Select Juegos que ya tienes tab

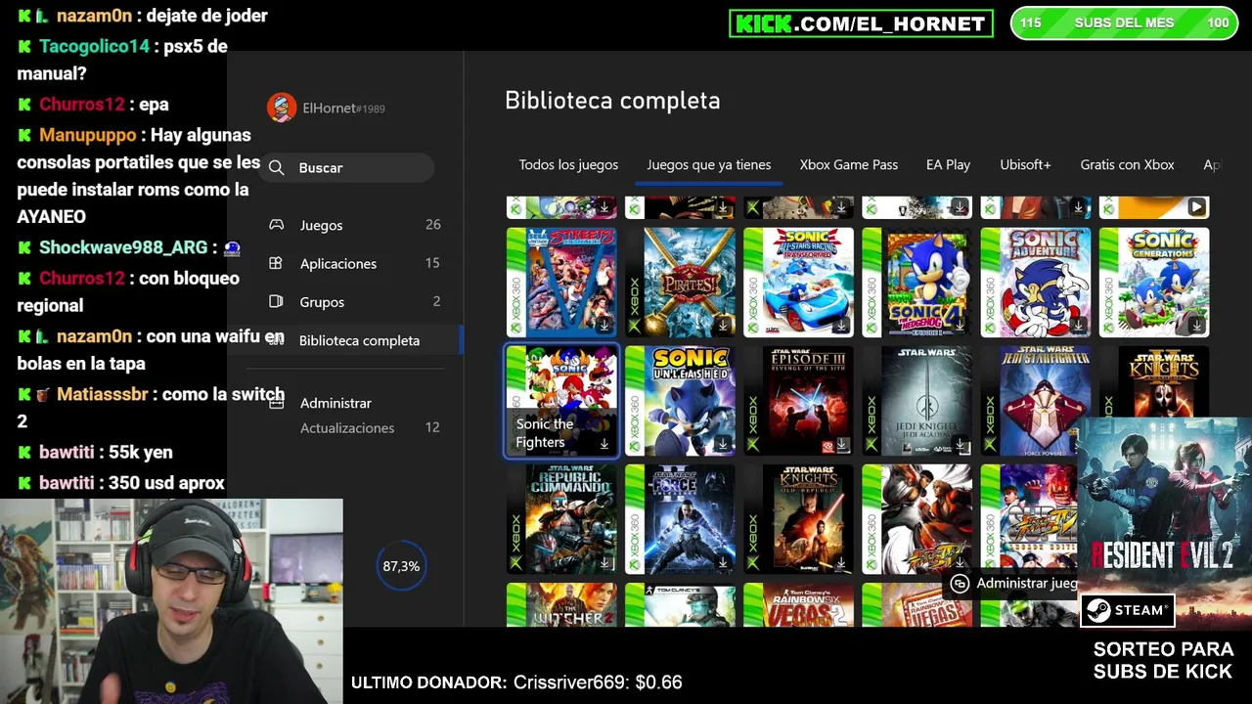click(709, 165)
